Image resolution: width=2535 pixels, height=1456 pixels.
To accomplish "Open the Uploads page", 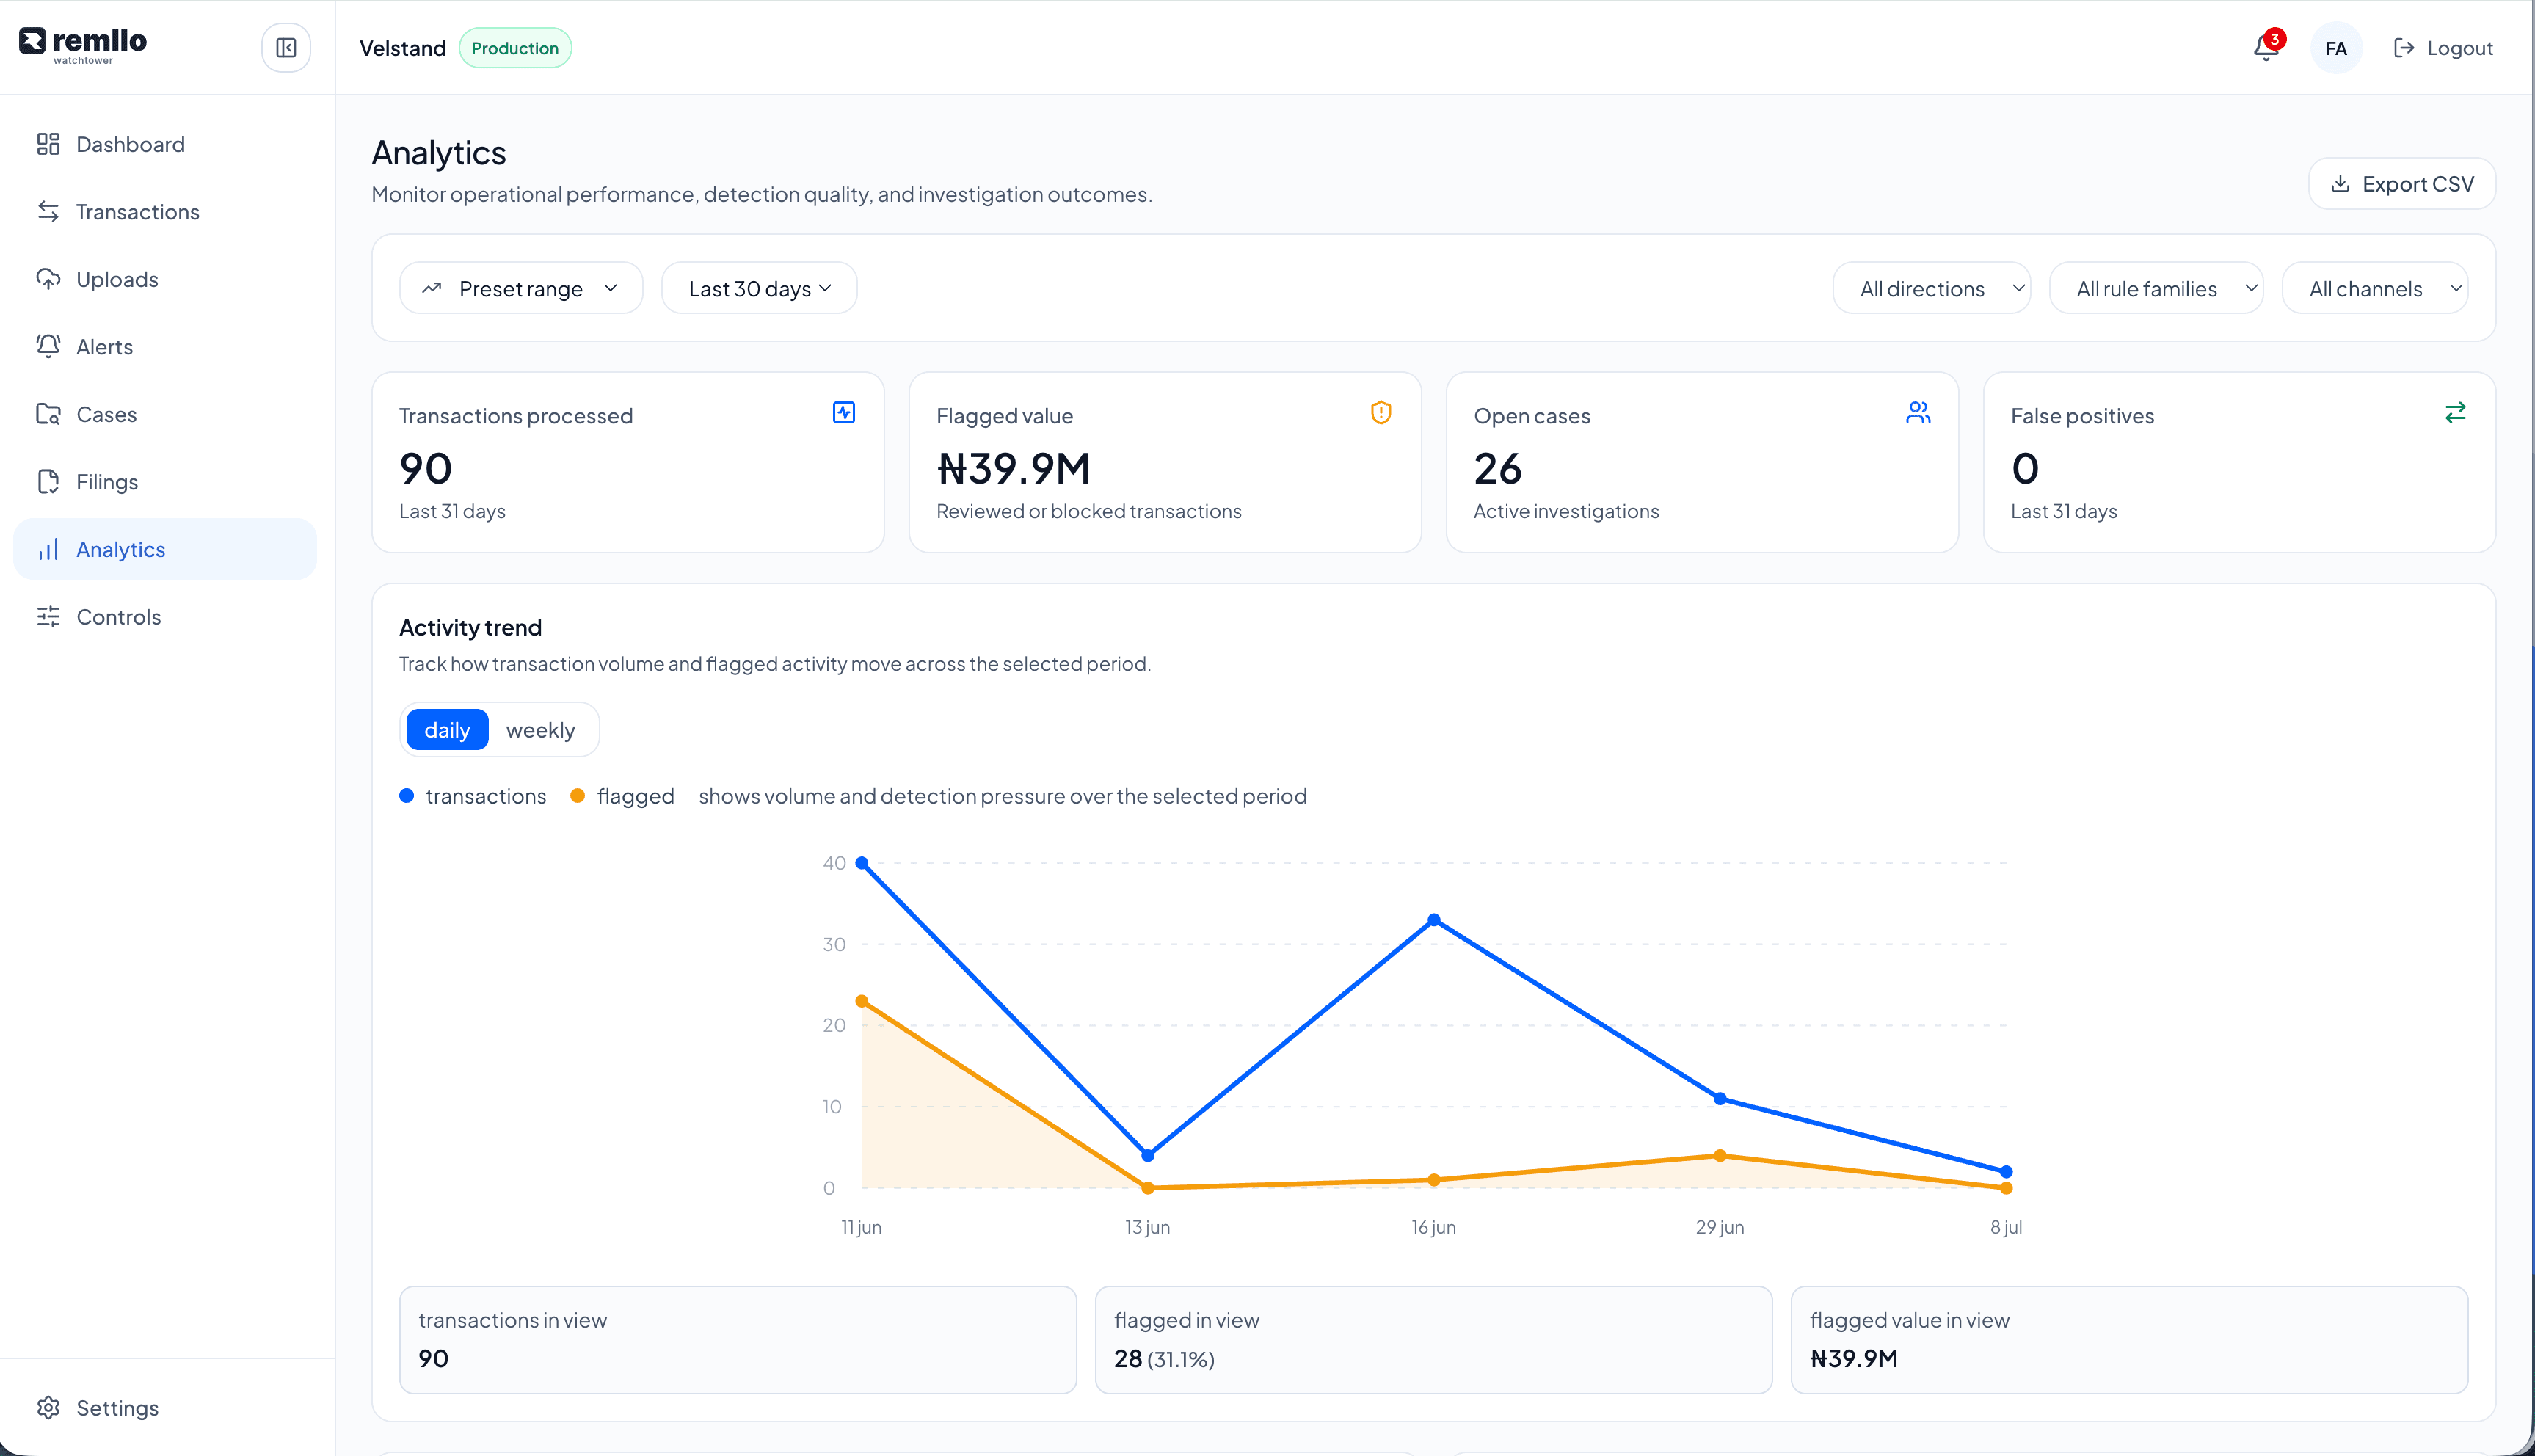I will point(165,279).
